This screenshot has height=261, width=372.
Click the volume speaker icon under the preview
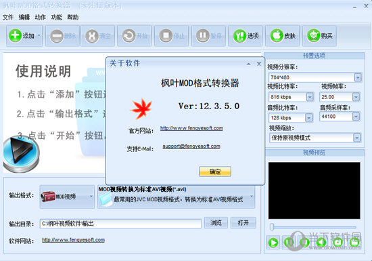pyautogui.click(x=321, y=243)
